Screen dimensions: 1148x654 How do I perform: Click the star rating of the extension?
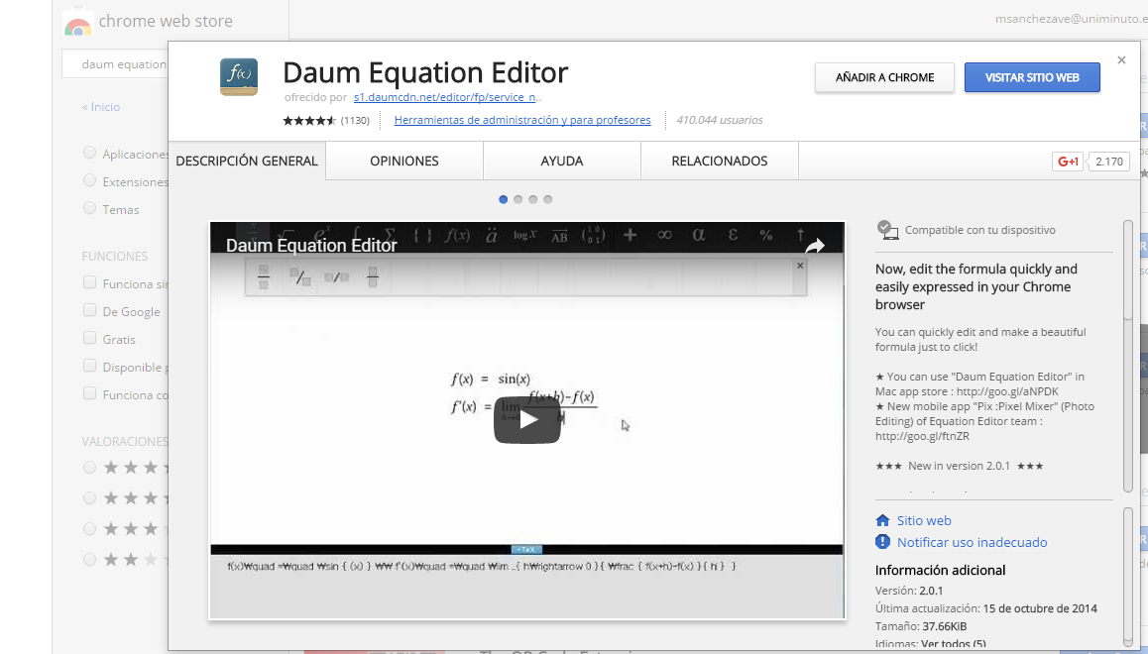309,121
